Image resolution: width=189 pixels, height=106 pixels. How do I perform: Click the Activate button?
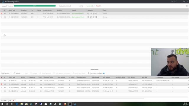(34, 73)
